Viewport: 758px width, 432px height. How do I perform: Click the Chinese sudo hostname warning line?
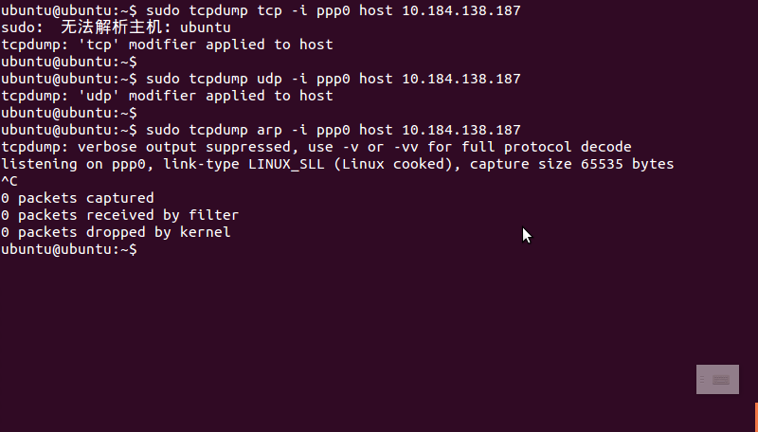[116, 27]
